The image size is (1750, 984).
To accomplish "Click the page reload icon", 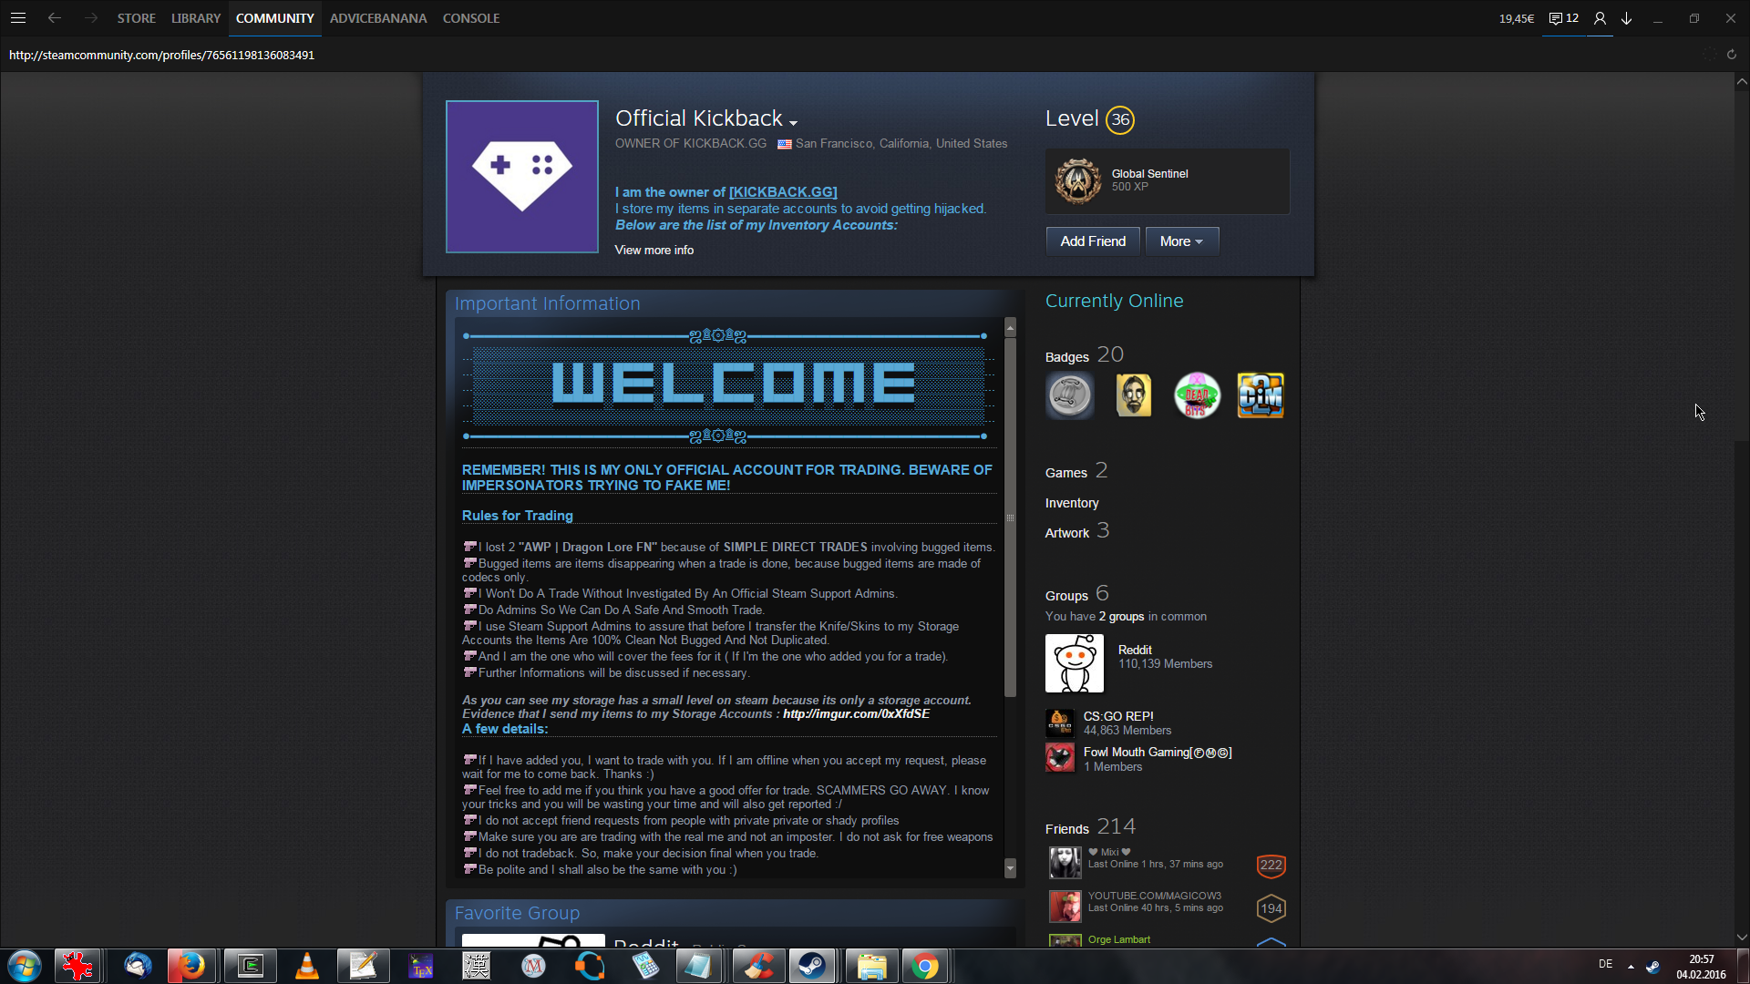I will [x=1731, y=55].
